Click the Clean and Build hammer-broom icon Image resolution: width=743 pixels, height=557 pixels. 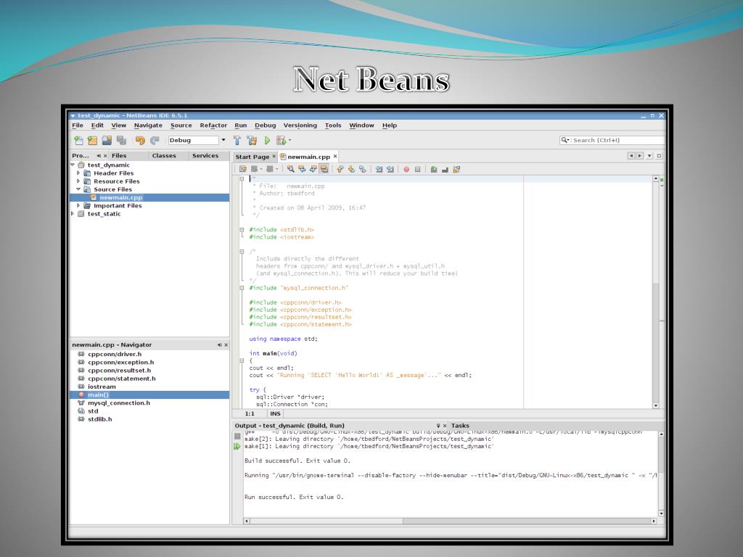pos(252,140)
